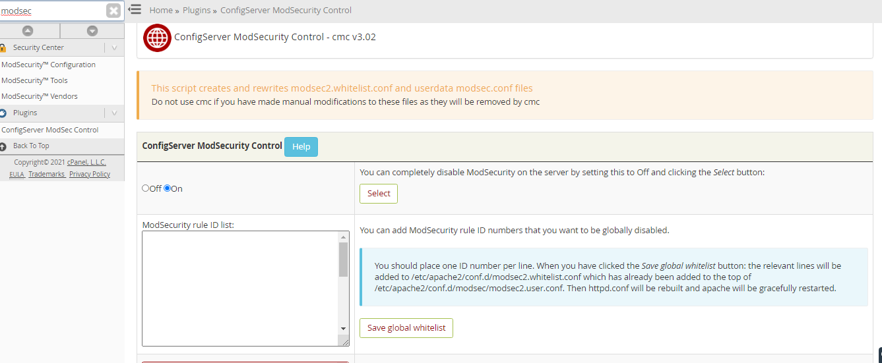The width and height of the screenshot is (882, 363).
Task: Select the On radio button
Action: coord(167,188)
